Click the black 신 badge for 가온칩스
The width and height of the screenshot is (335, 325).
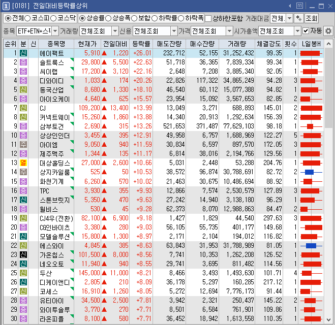23,254
